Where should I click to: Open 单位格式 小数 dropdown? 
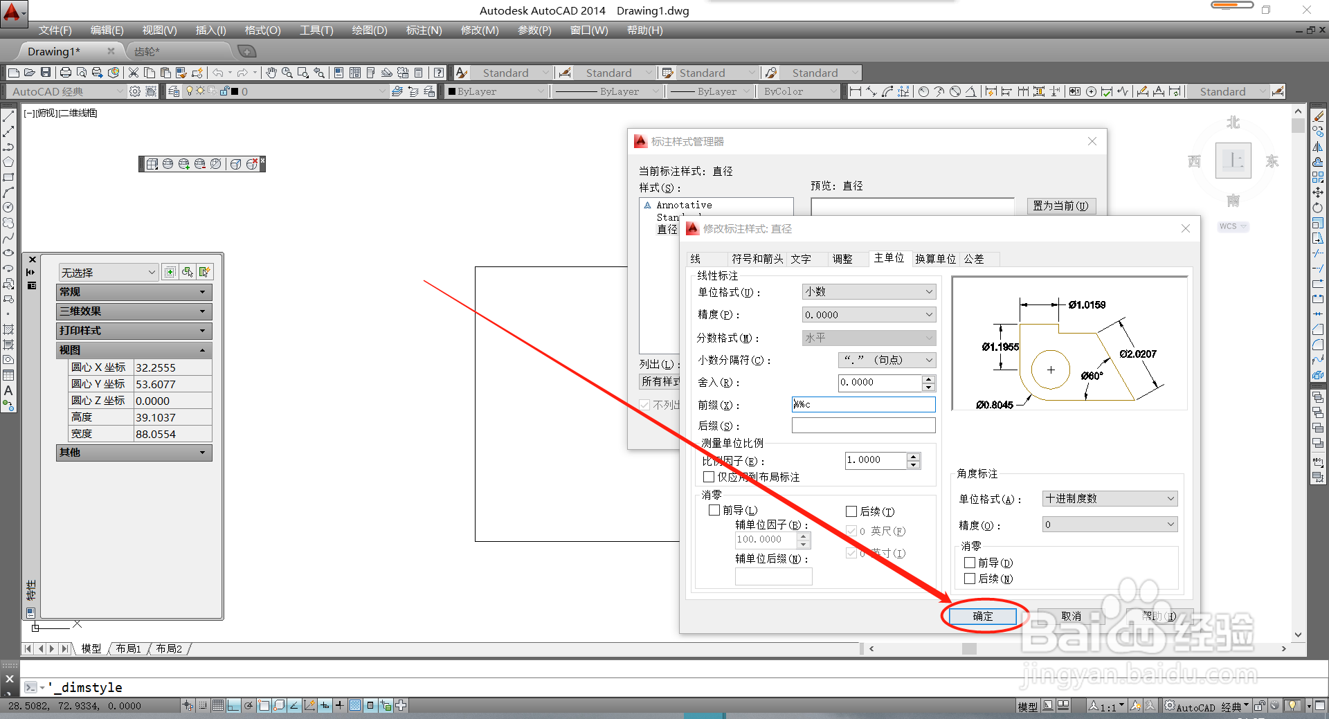pyautogui.click(x=869, y=292)
